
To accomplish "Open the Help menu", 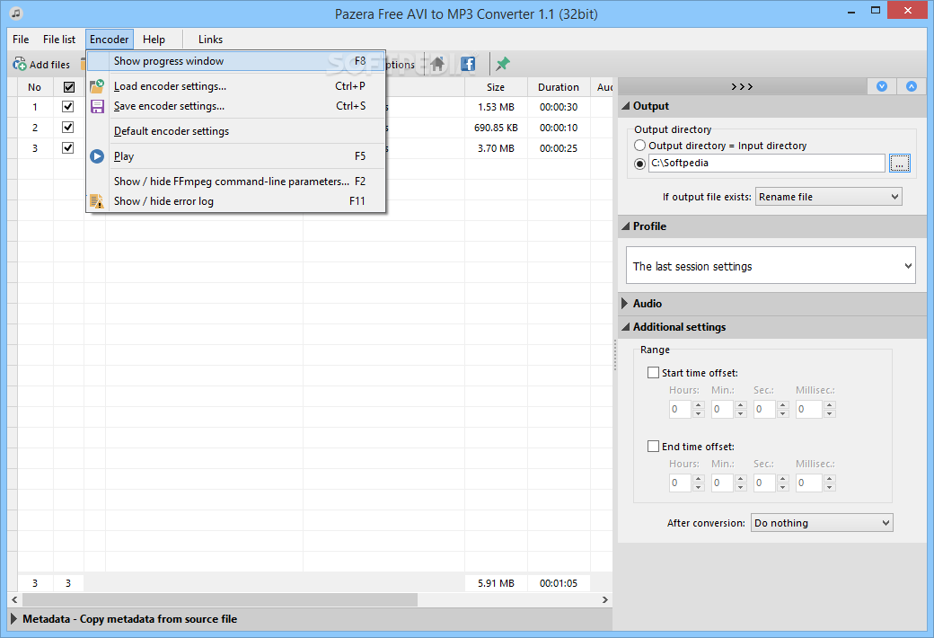I will [x=154, y=40].
